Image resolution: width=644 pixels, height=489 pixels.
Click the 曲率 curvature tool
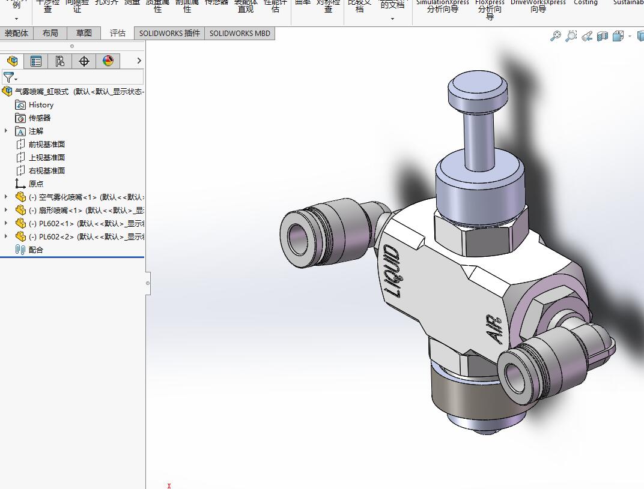click(x=303, y=2)
